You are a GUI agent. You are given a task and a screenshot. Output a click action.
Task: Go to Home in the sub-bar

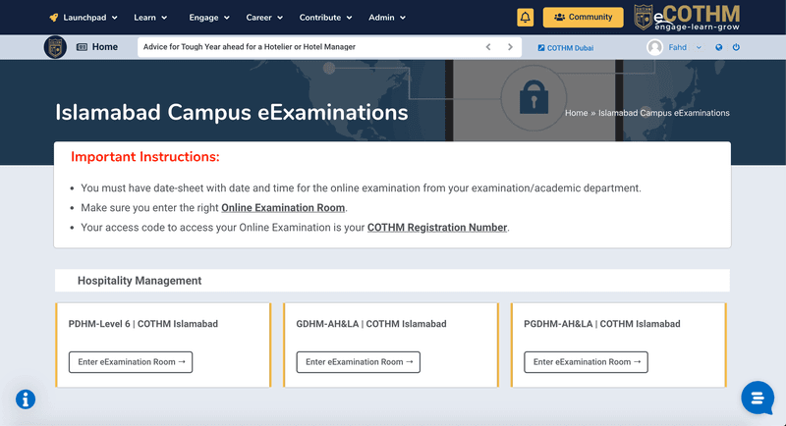97,47
